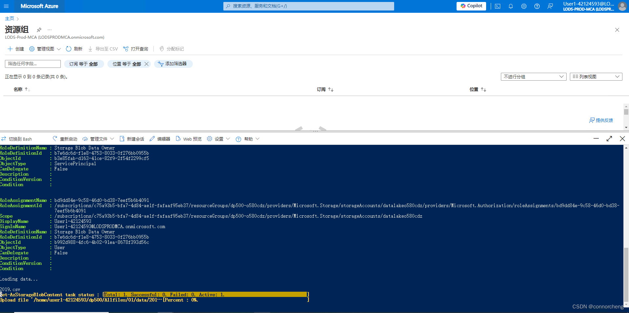The height and width of the screenshot is (313, 629).
Task: Click the Set-AzStorageBlobContent progress bar
Action: pyautogui.click(x=206, y=295)
